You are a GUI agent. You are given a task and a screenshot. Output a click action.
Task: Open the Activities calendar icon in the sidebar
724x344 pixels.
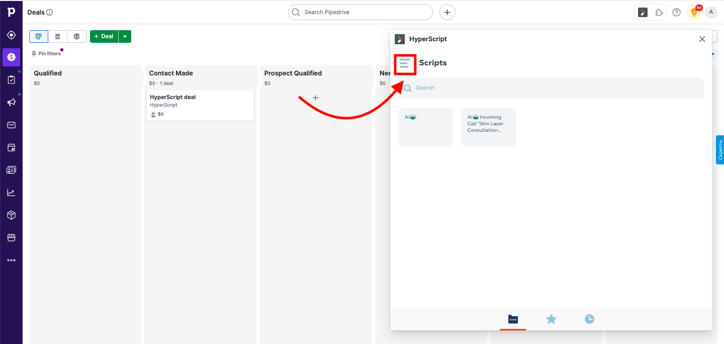(x=11, y=148)
